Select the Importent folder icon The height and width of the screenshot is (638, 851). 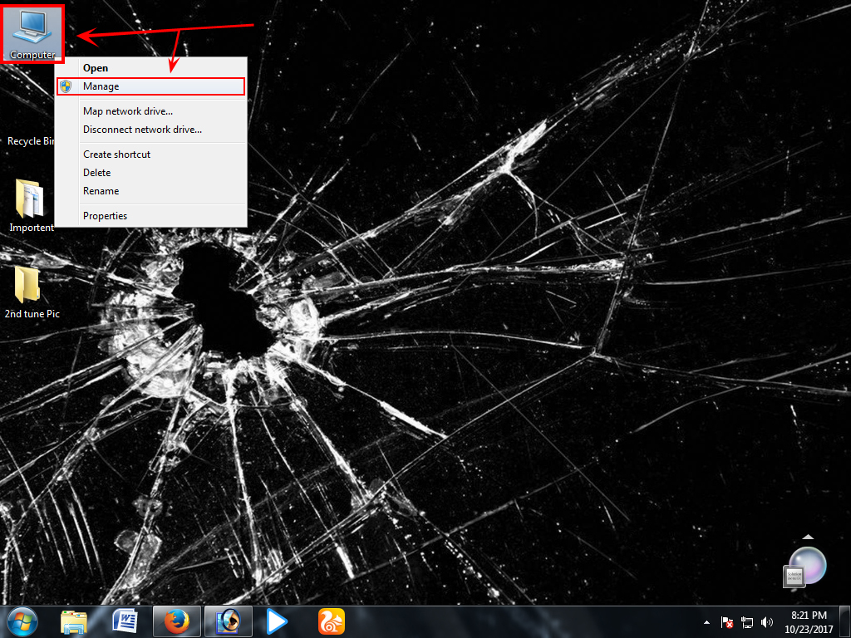coord(31,206)
